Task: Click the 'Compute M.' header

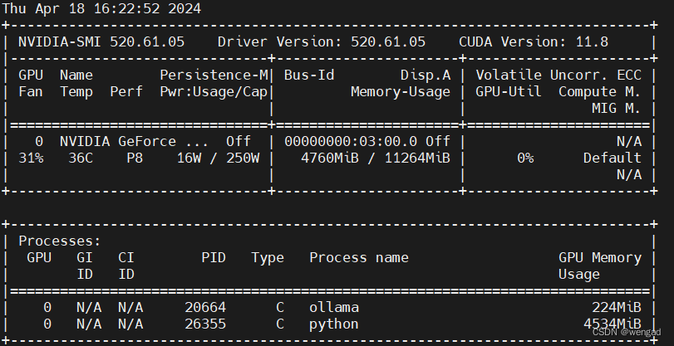Action: pos(600,92)
